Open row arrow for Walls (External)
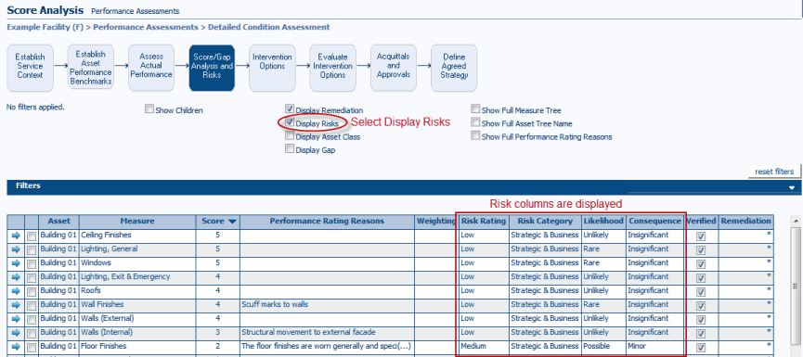 (16, 319)
